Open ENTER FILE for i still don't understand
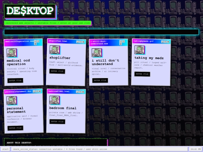 pos(100,80)
